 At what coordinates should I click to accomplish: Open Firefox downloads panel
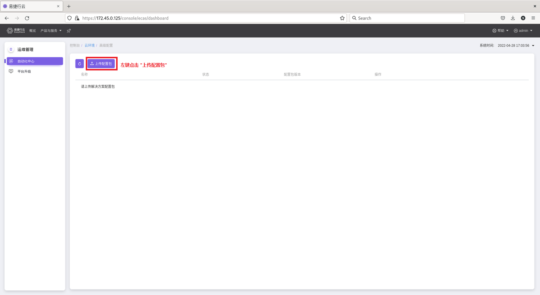point(513,18)
